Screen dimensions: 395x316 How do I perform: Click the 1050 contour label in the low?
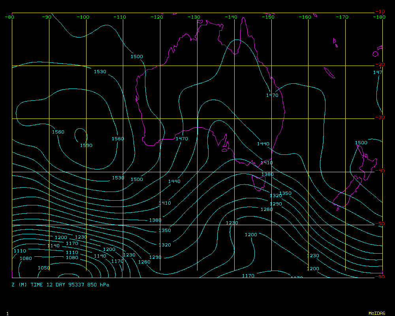44,268
